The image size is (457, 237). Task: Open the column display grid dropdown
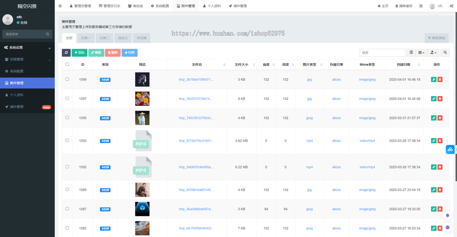[421, 53]
